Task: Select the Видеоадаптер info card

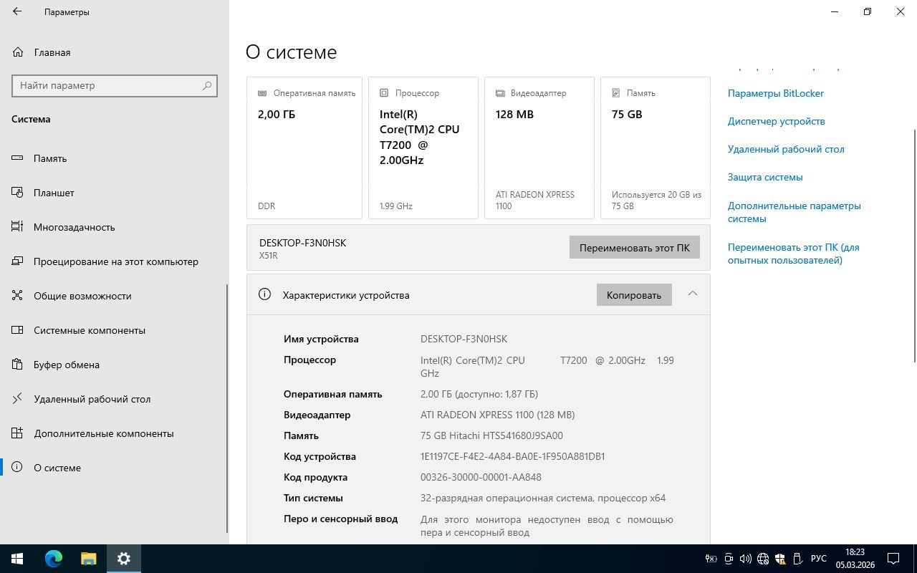Action: [539, 148]
